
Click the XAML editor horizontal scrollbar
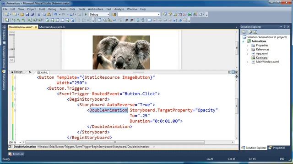click(115, 142)
